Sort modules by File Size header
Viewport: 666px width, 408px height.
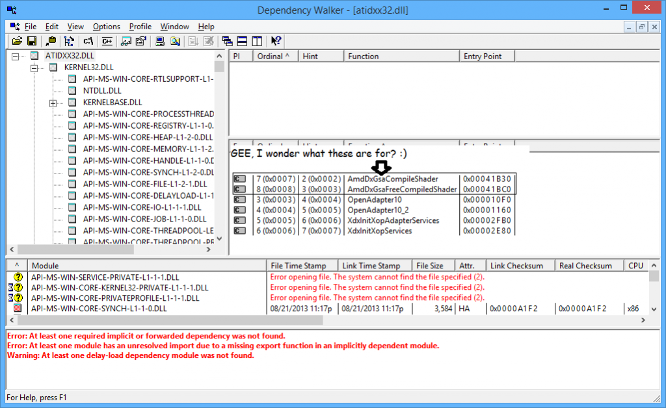coord(433,266)
